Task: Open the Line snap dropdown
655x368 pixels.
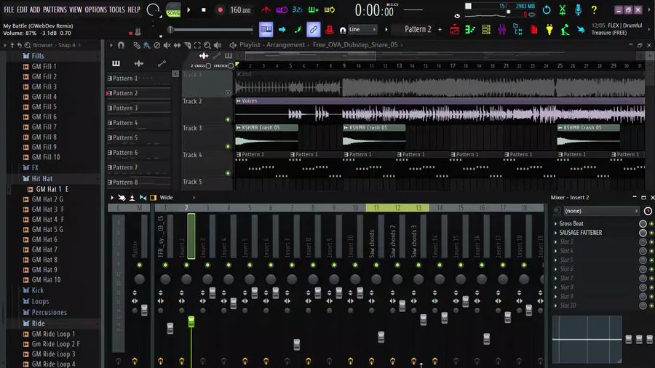Action: tap(362, 29)
